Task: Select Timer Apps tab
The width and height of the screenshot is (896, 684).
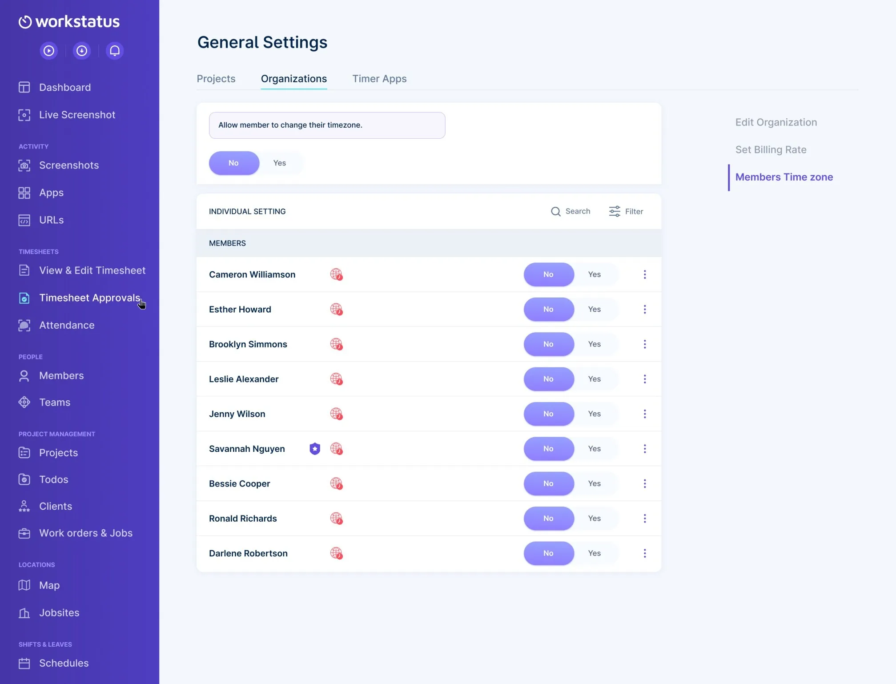Action: pyautogui.click(x=379, y=78)
